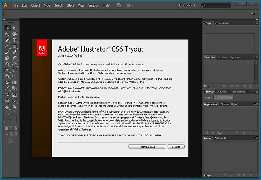Switch to the Gradient tab

222,91
